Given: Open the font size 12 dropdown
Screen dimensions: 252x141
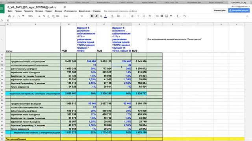Looking at the screenshot, I should pyautogui.click(x=84, y=16).
